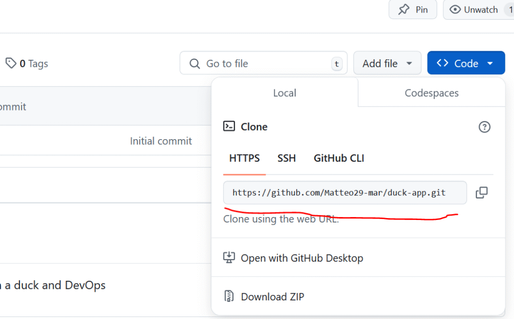Switch to the Codespaces tab
514x319 pixels.
[431, 93]
